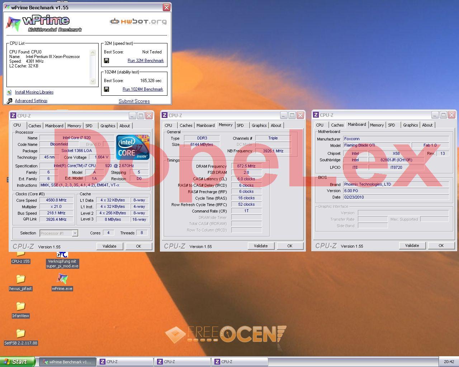Screen dimensions: 459x367
Task: Switch to the wPrime Benchmark taskbar button
Action: point(67,362)
